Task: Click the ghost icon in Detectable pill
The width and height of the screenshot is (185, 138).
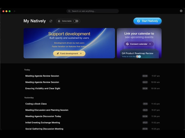Action: [x=59, y=21]
